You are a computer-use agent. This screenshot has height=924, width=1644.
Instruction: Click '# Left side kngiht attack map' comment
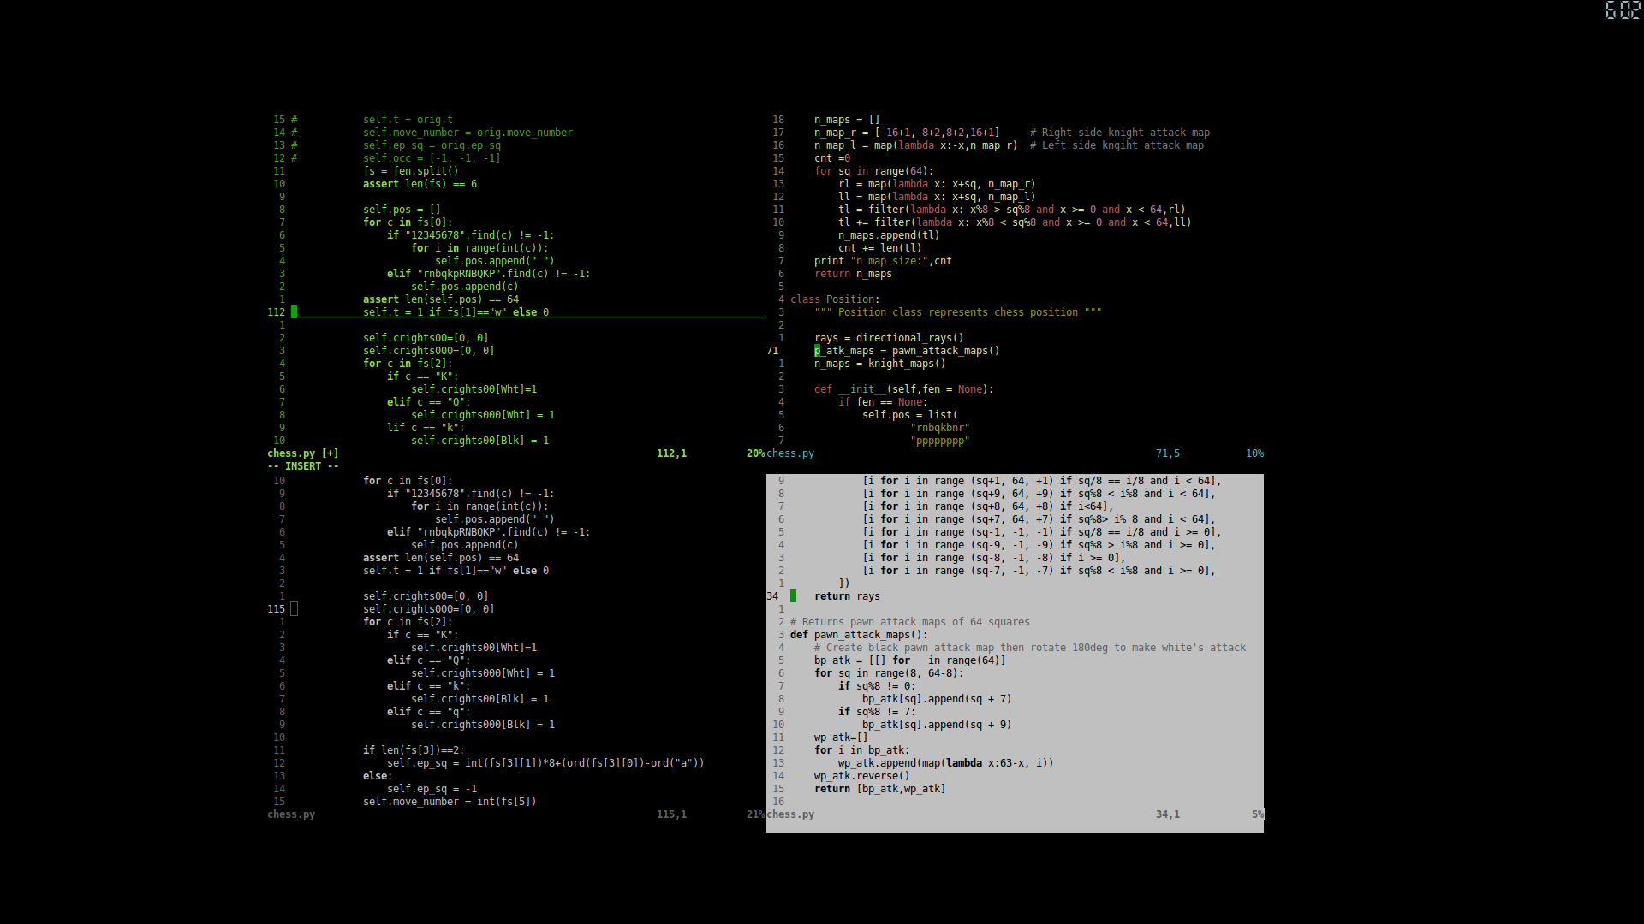tap(1117, 145)
